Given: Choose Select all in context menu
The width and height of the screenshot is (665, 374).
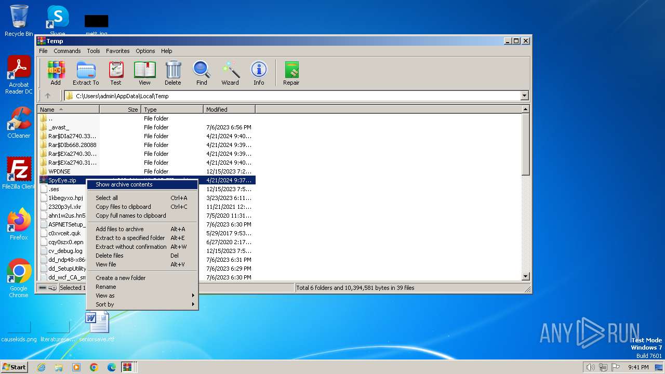Looking at the screenshot, I should click(142, 198).
